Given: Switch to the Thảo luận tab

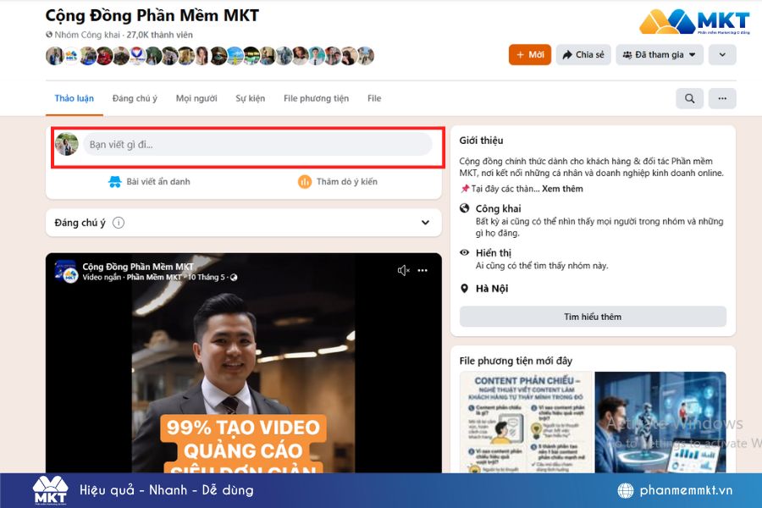Looking at the screenshot, I should tap(74, 98).
